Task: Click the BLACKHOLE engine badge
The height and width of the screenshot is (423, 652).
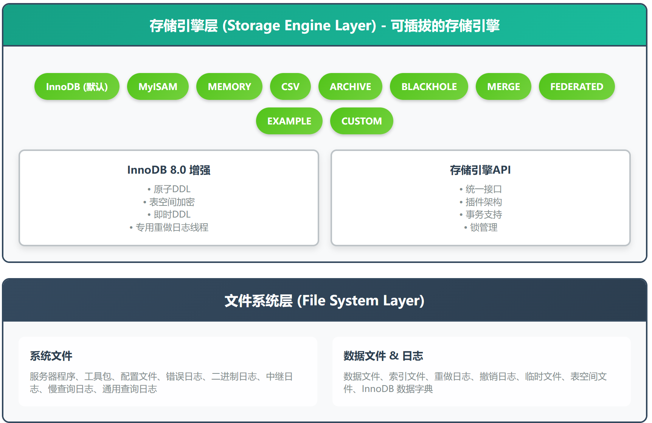Action: coord(429,86)
